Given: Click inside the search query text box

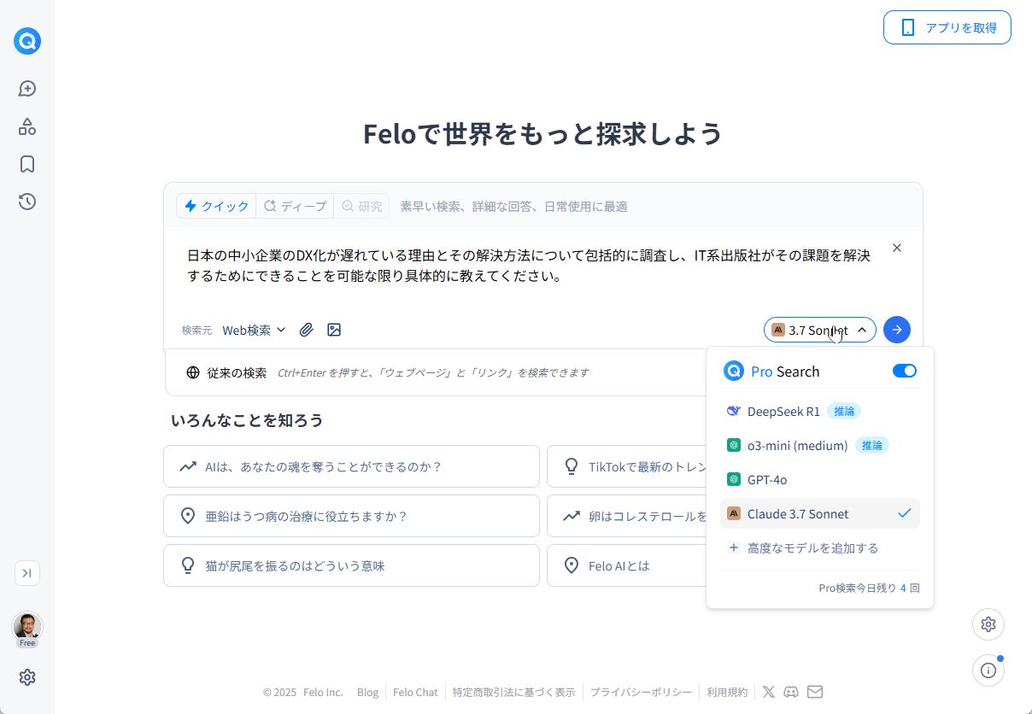Looking at the screenshot, I should tap(530, 266).
